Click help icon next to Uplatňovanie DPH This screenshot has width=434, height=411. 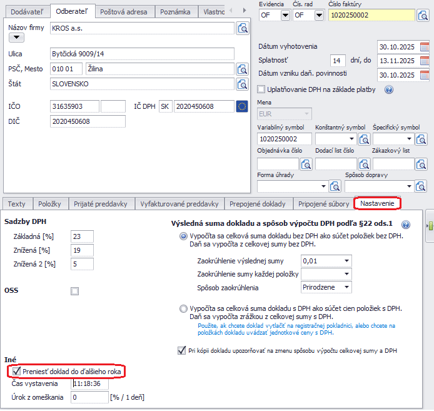[x=389, y=89]
